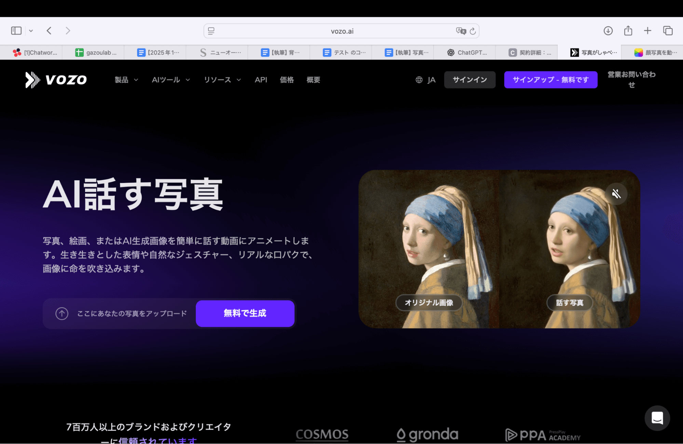683x444 pixels.
Task: Toggle the Safari sidebar
Action: coord(16,30)
